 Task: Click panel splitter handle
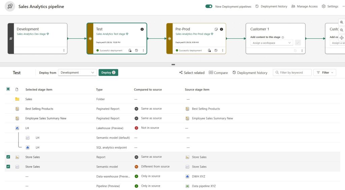point(173,65)
